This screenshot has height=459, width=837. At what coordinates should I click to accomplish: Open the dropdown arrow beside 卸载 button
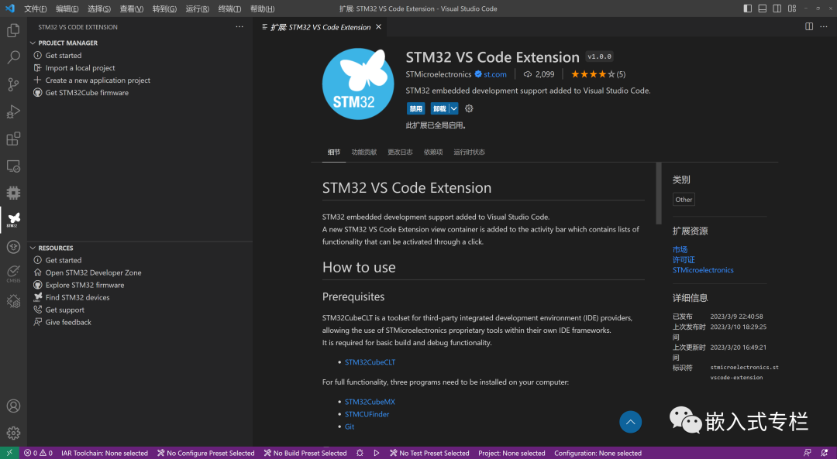click(x=453, y=109)
